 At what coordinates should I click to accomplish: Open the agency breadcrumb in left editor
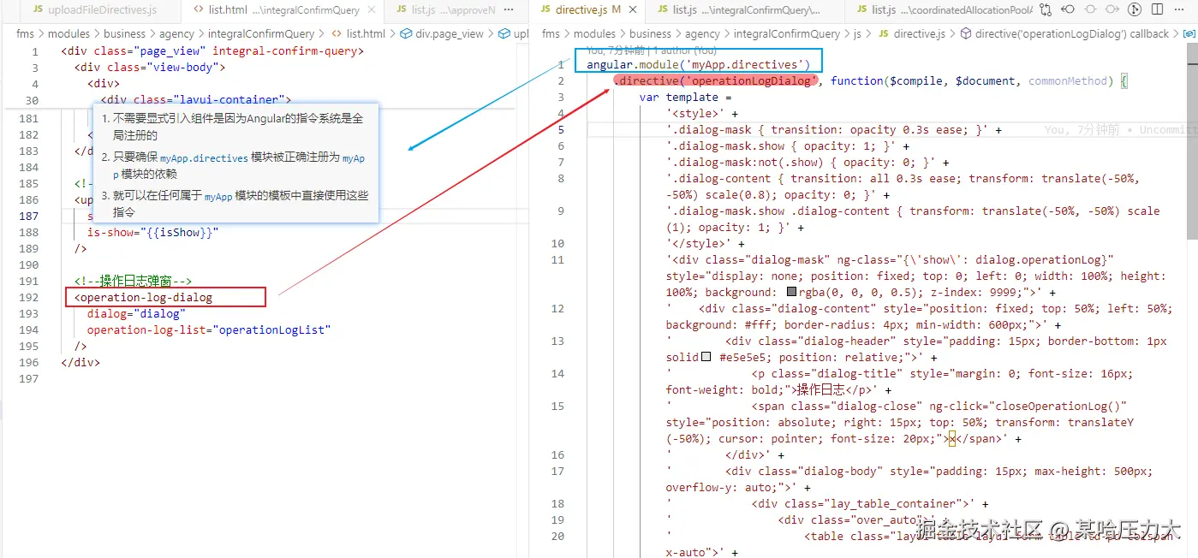(x=176, y=33)
